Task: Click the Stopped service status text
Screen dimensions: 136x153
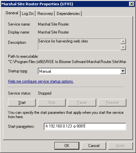Action: [x=44, y=93]
